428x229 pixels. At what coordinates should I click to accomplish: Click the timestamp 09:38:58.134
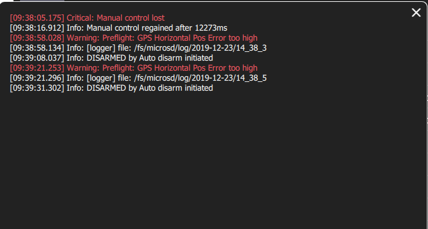tap(37, 48)
